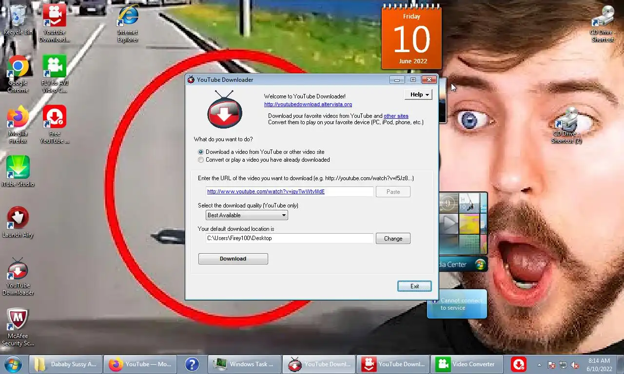Image resolution: width=624 pixels, height=374 pixels.
Task: Click the Download button
Action: pos(233,259)
